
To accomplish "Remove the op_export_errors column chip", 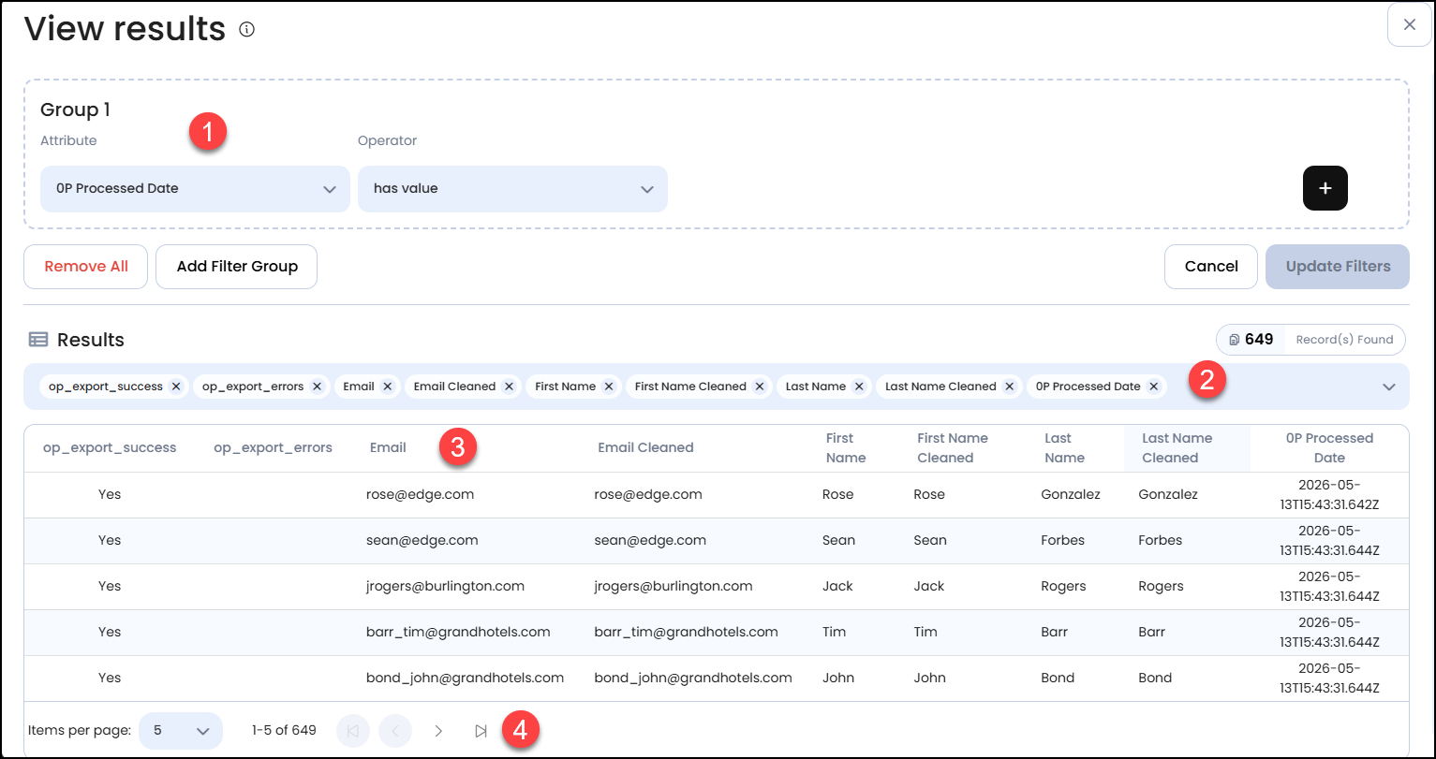I will tap(318, 387).
